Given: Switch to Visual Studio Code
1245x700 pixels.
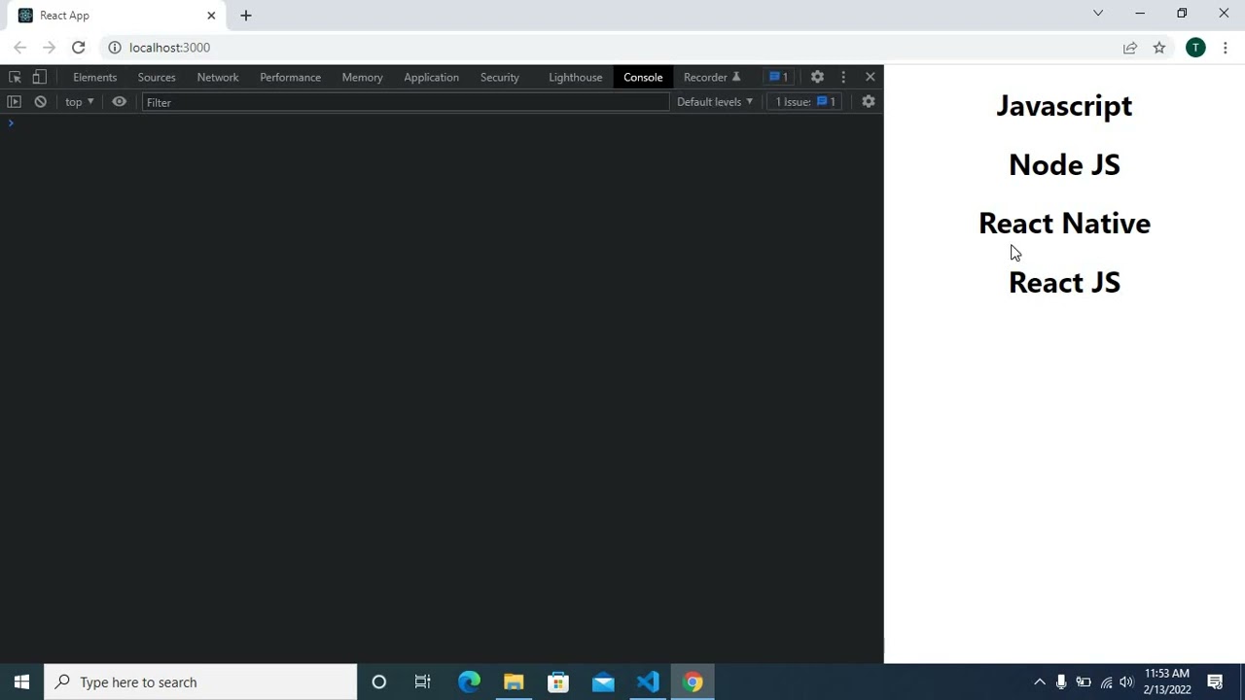Looking at the screenshot, I should tap(648, 682).
